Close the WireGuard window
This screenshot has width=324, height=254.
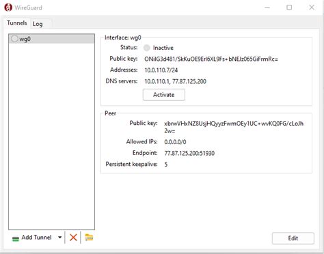pos(312,8)
